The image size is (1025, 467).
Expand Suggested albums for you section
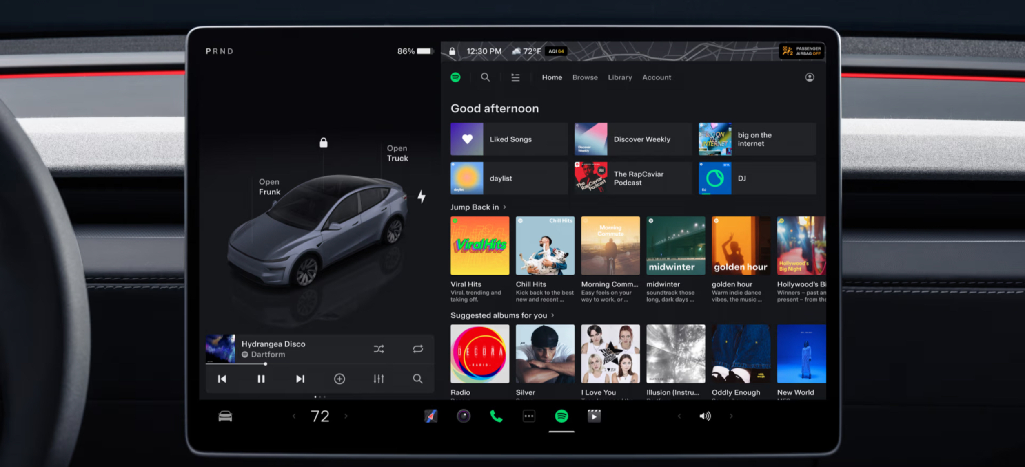pyautogui.click(x=503, y=315)
